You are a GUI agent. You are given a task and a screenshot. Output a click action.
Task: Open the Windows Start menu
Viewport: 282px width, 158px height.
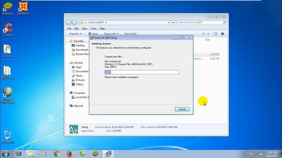click(6, 154)
